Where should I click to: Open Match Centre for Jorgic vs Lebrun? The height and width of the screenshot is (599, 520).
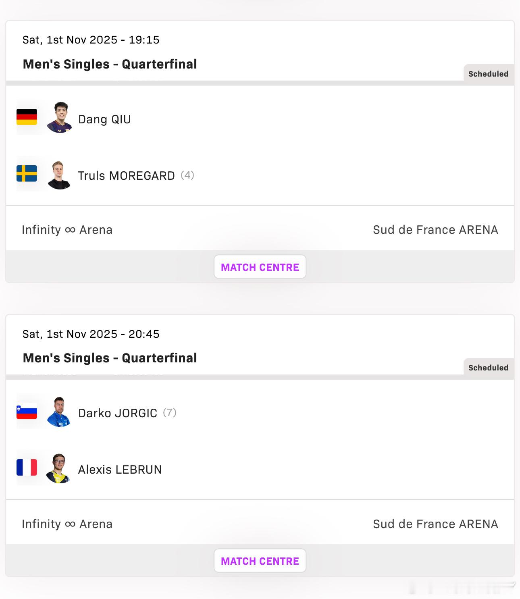260,561
